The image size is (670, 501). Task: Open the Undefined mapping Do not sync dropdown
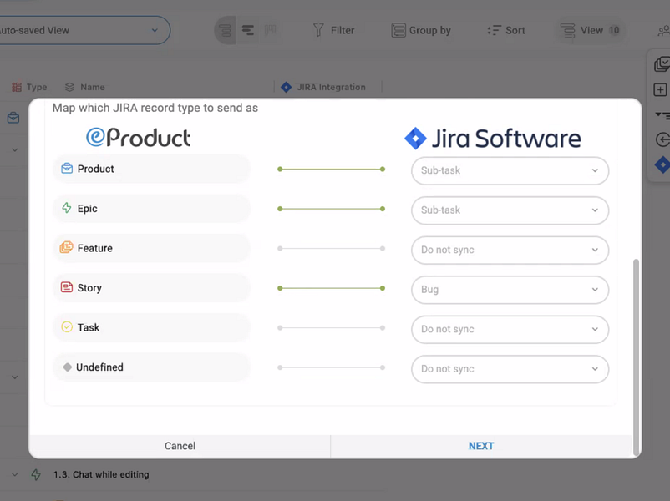[510, 369]
